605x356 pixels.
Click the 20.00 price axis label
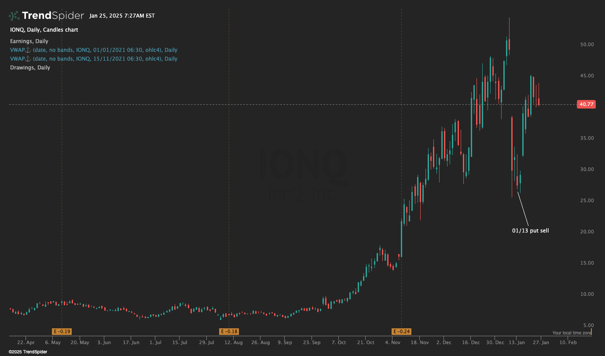587,232
